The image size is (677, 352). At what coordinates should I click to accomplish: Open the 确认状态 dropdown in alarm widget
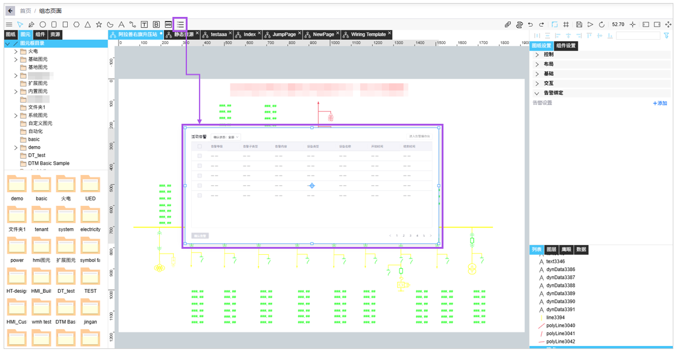226,138
